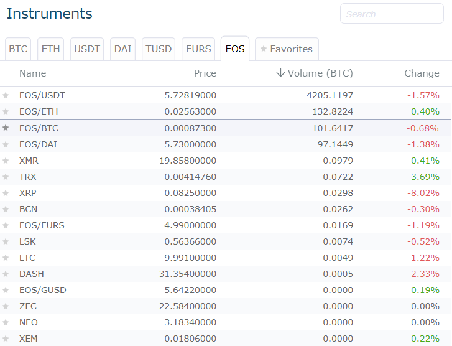The width and height of the screenshot is (452, 346).
Task: Select the XEM instrument name
Action: pos(28,339)
